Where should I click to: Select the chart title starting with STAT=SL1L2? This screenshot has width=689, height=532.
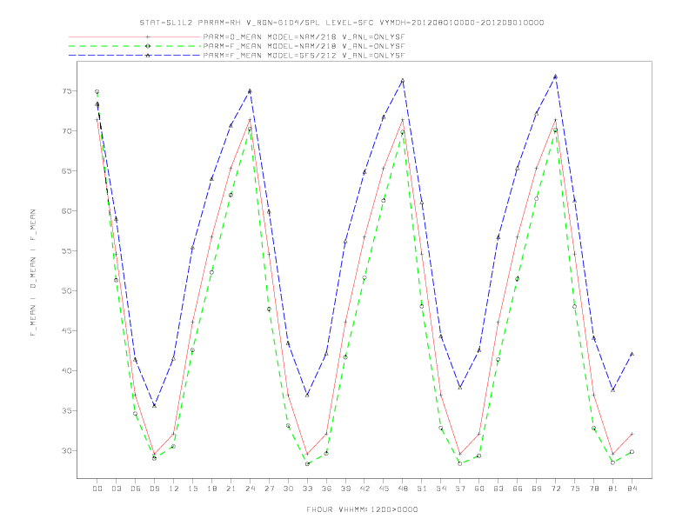pyautogui.click(x=341, y=23)
